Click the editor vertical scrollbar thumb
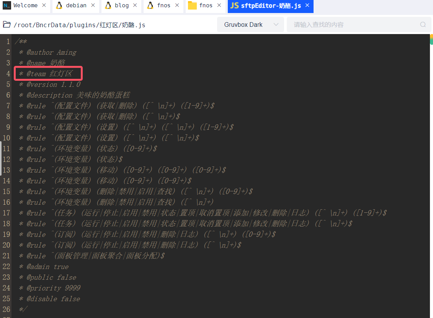Image resolution: width=433 pixels, height=318 pixels. [x=431, y=39]
